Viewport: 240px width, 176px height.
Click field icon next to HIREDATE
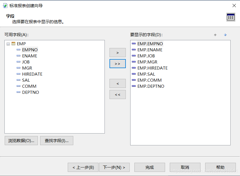(18, 74)
